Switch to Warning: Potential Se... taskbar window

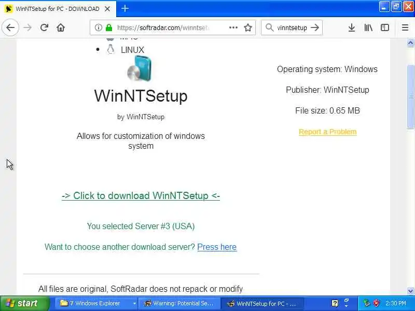pyautogui.click(x=179, y=303)
